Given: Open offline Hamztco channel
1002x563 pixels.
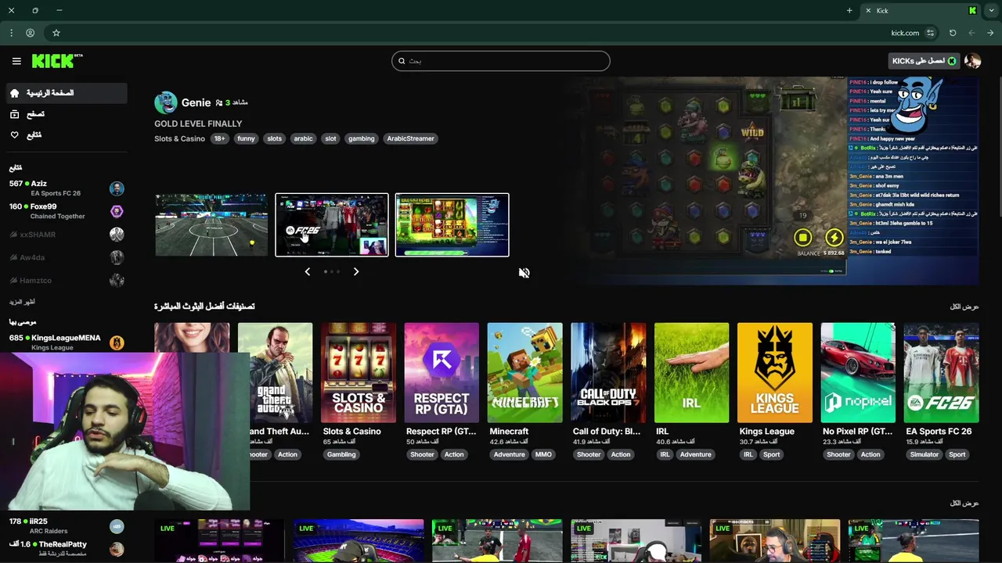Looking at the screenshot, I should [67, 280].
